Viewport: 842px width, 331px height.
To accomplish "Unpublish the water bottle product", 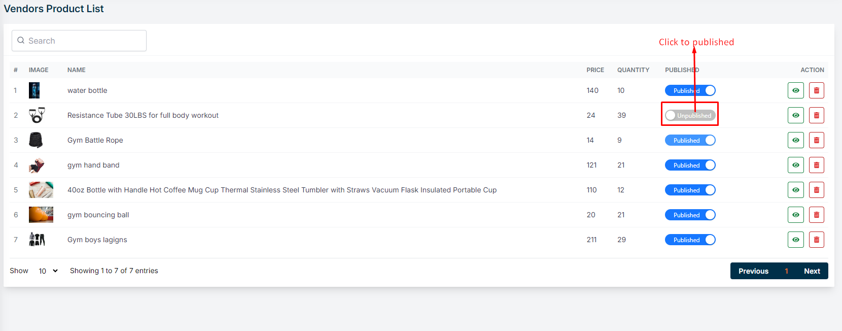I will click(690, 90).
